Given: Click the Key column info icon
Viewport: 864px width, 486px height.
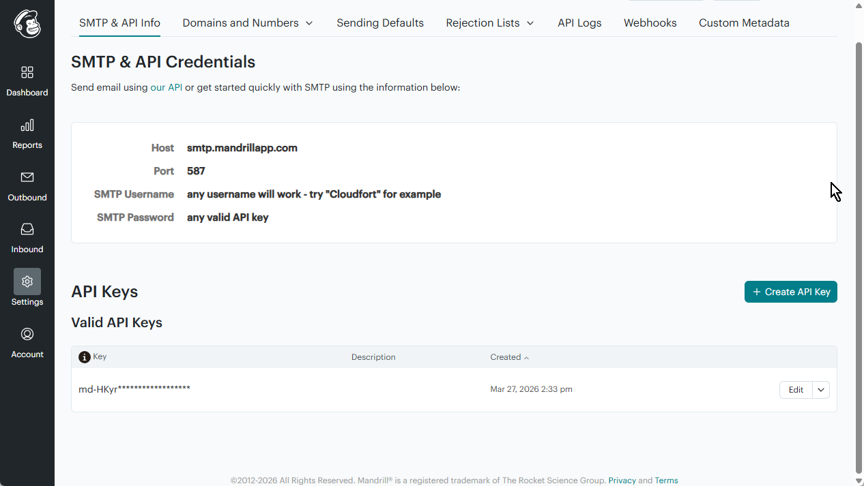Looking at the screenshot, I should [x=85, y=357].
